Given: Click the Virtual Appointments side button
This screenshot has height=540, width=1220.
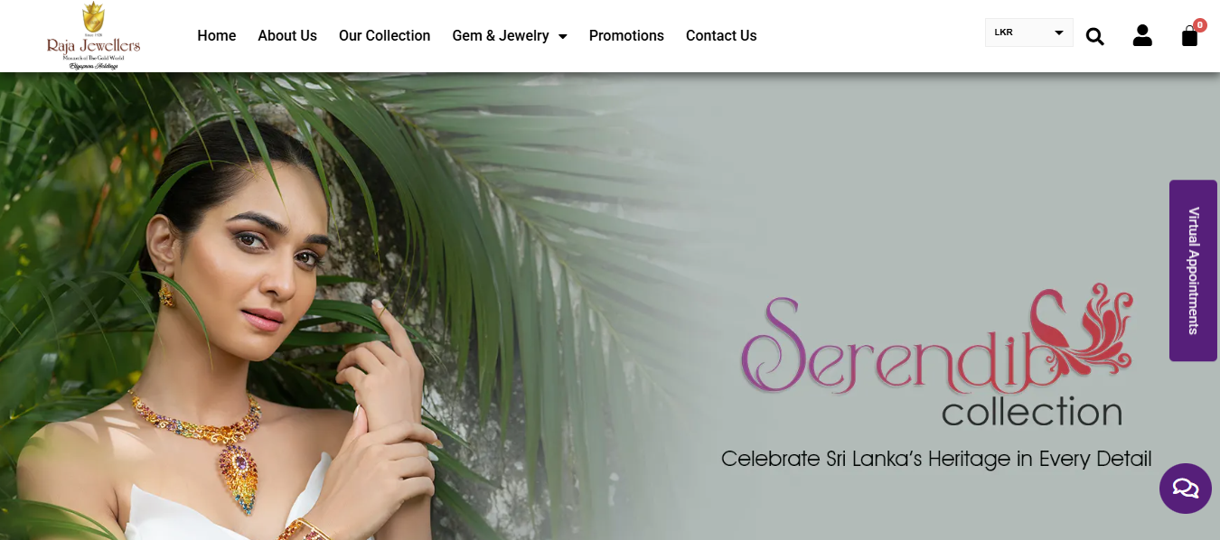Looking at the screenshot, I should [x=1193, y=271].
